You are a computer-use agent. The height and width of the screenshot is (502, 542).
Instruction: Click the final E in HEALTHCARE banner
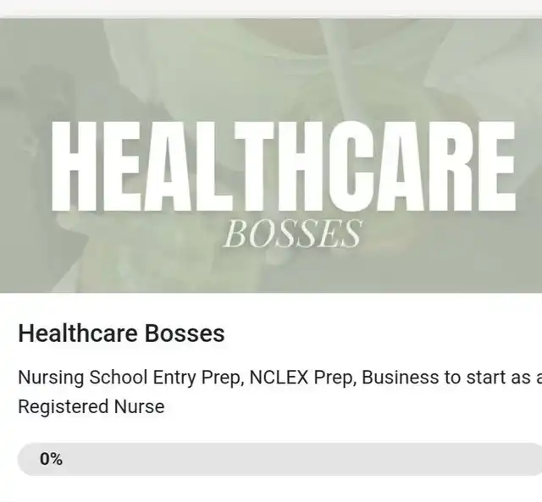[497, 166]
